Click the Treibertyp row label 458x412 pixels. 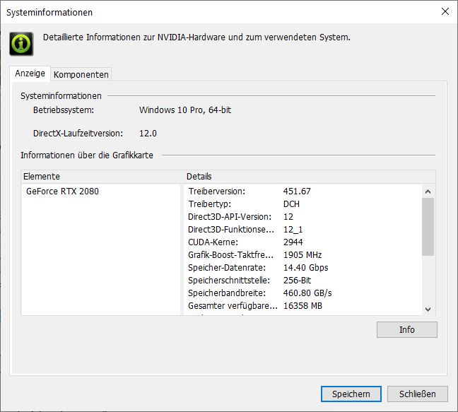(x=210, y=204)
